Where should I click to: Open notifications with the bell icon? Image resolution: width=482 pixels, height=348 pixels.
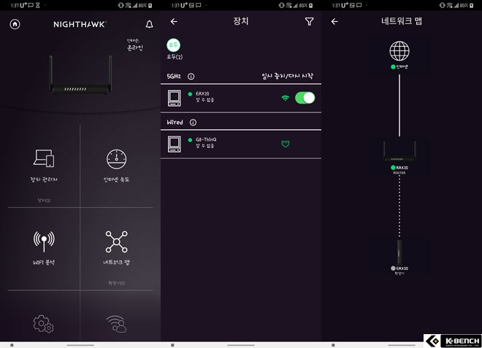150,24
